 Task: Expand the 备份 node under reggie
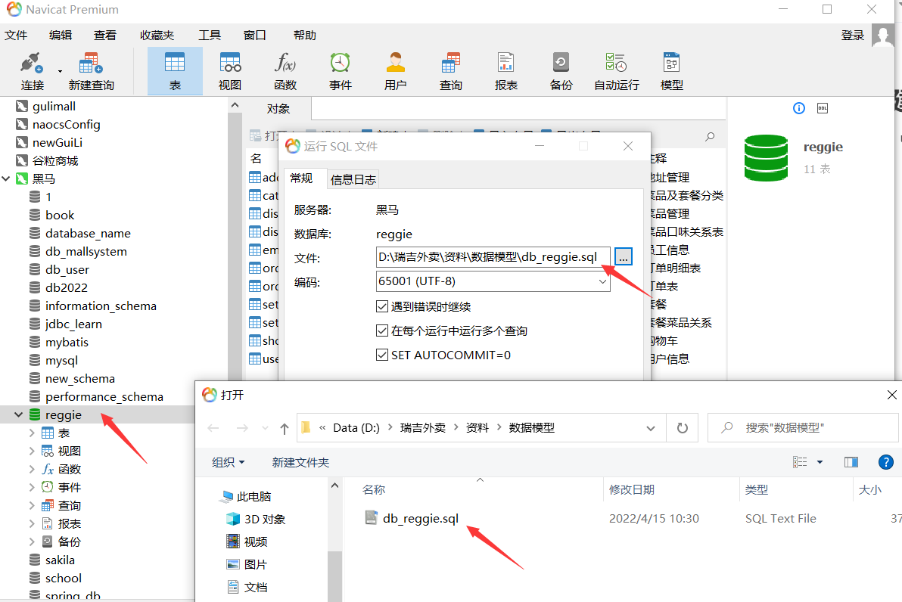tap(33, 541)
